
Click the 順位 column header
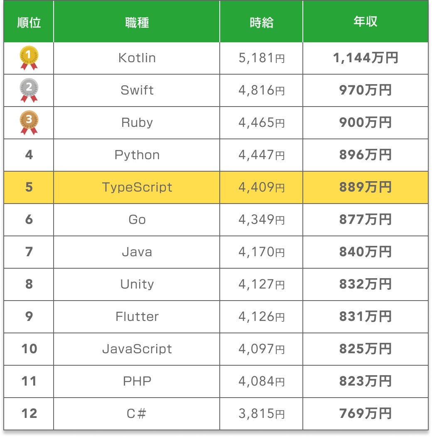point(29,22)
